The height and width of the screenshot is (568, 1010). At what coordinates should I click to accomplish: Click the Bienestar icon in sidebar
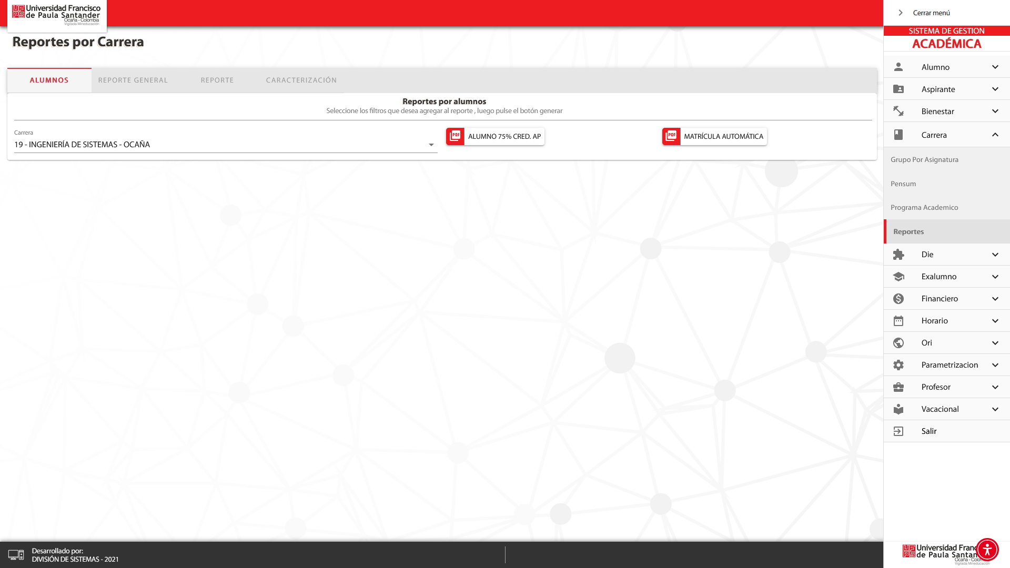898,111
